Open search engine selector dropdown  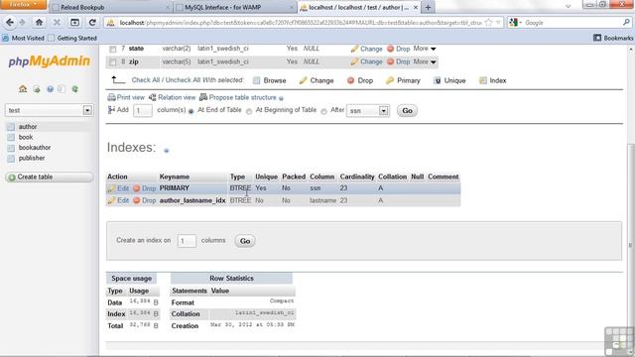pos(515,23)
